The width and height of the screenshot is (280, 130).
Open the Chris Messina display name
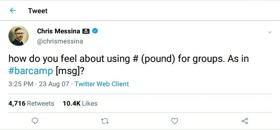[x=58, y=31]
